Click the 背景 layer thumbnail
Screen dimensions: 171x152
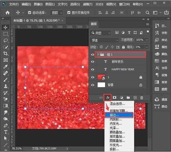coord(101,85)
